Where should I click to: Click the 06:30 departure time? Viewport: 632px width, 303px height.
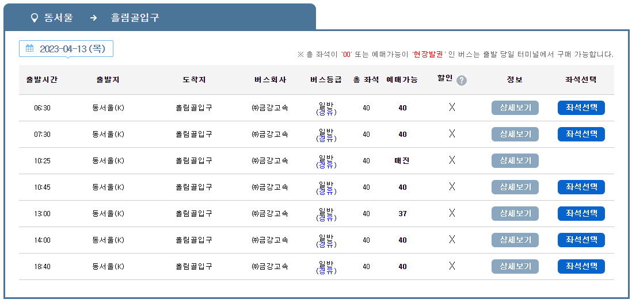click(x=43, y=108)
